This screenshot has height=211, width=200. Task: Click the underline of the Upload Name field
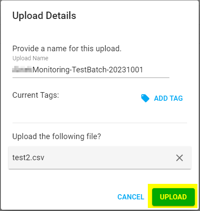click(x=91, y=78)
